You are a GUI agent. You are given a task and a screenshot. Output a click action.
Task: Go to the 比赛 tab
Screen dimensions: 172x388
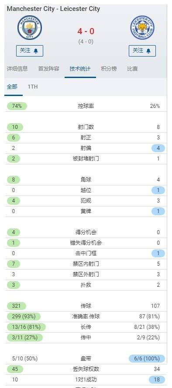[x=132, y=68]
